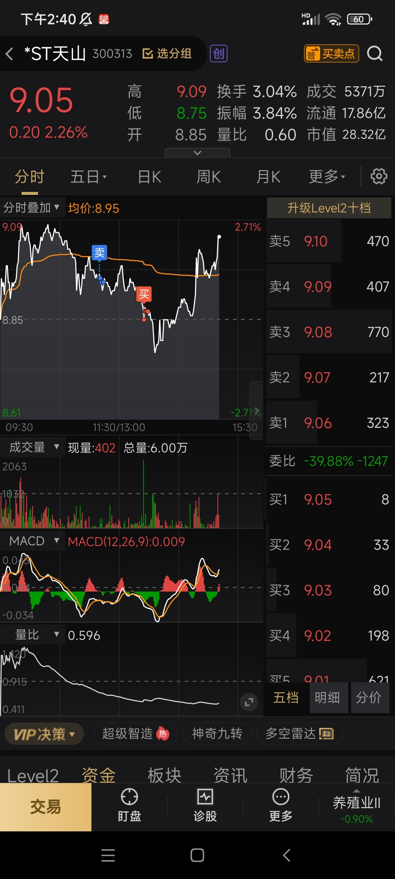Viewport: 395px width, 879px height.
Task: Open 盯盘 price watch icon
Action: [129, 805]
